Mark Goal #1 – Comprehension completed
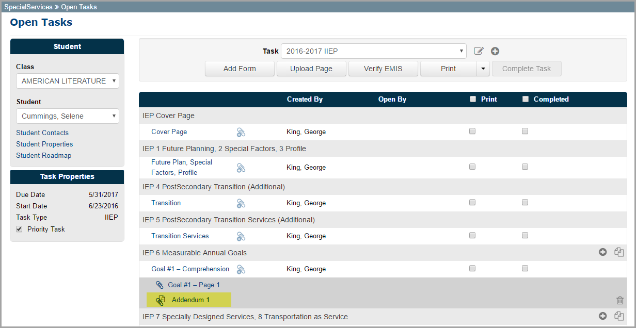 [x=525, y=269]
